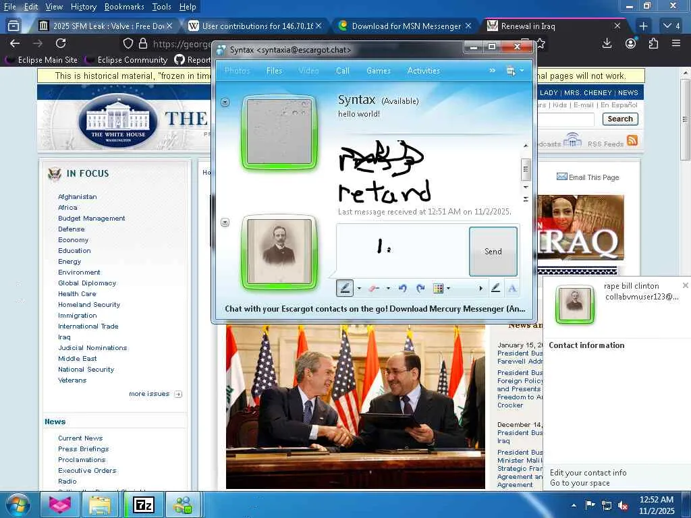Send the handwritten message

tap(493, 252)
